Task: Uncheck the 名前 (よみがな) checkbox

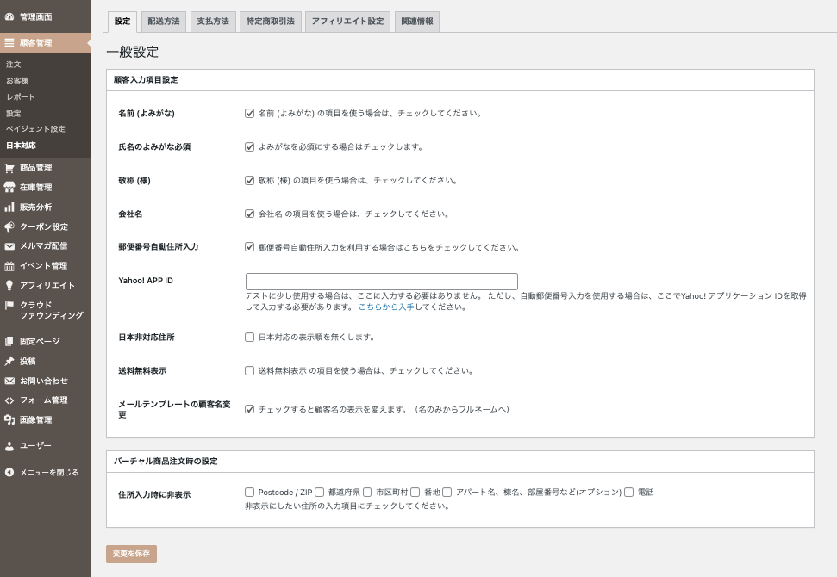Action: 250,113
